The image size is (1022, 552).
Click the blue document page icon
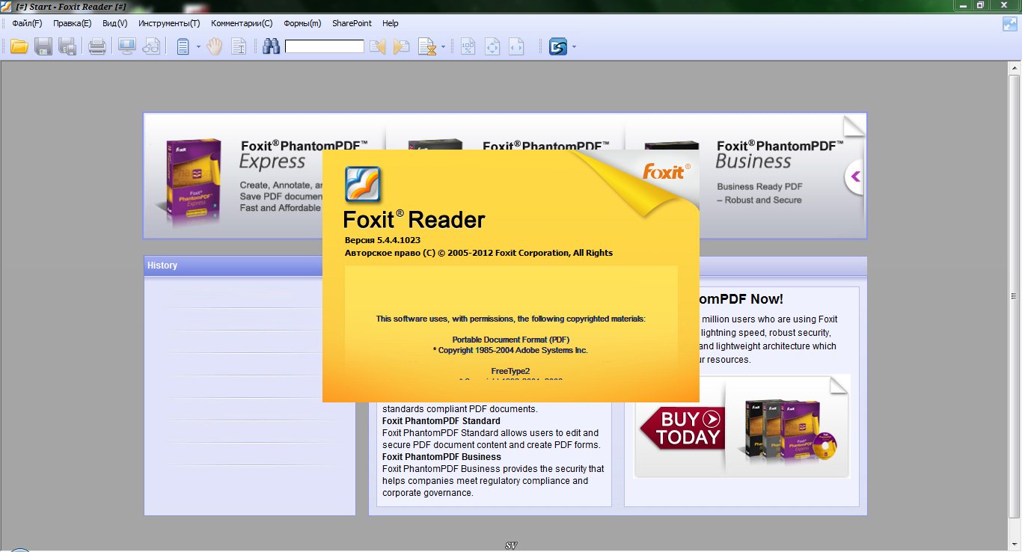183,47
